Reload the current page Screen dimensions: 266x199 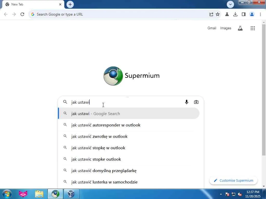point(22,15)
